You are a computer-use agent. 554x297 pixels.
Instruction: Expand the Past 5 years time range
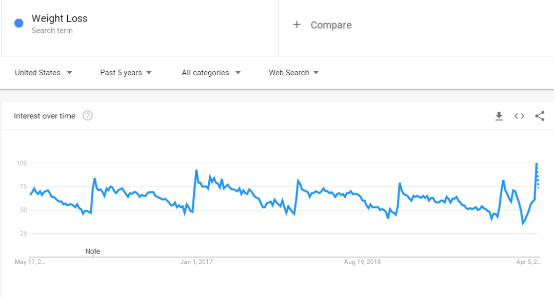pos(126,73)
